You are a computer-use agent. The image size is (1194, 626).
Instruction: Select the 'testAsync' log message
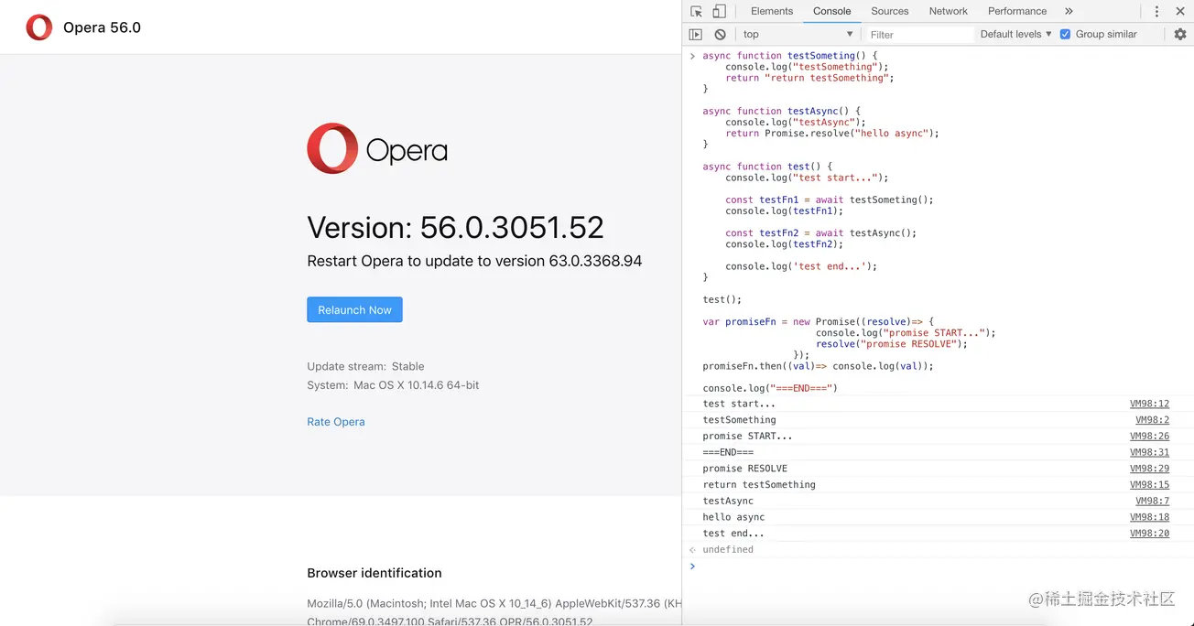[728, 502]
